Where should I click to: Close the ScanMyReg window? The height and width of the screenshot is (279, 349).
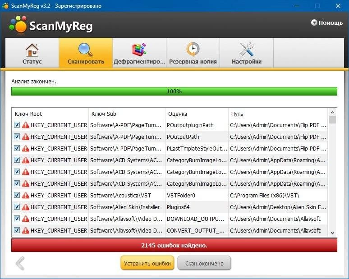click(x=338, y=6)
